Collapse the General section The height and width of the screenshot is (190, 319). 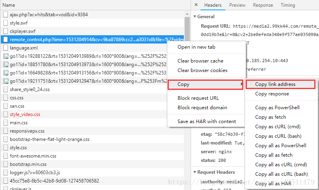click(195, 17)
